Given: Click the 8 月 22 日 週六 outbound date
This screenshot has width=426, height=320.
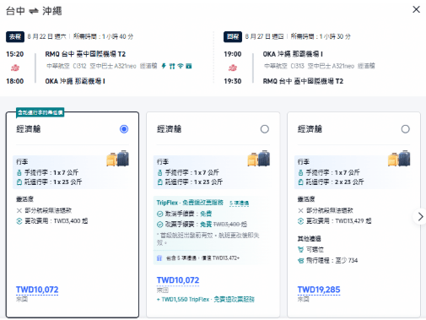Looking at the screenshot, I should 46,36.
